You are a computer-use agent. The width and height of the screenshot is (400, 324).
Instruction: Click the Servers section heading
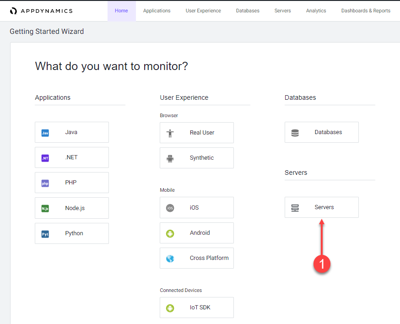(x=296, y=173)
